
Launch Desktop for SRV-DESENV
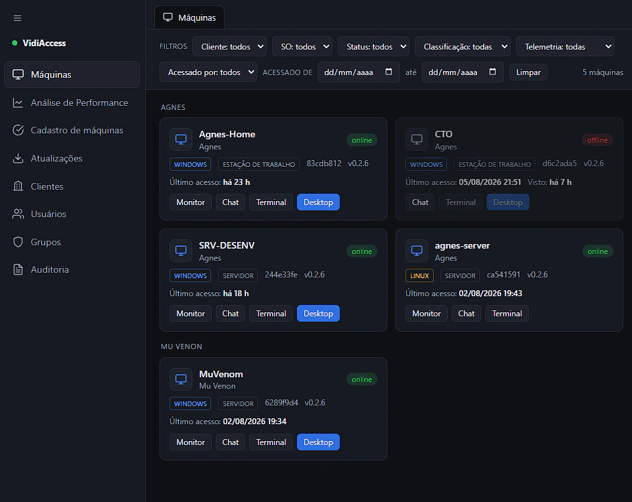click(318, 314)
